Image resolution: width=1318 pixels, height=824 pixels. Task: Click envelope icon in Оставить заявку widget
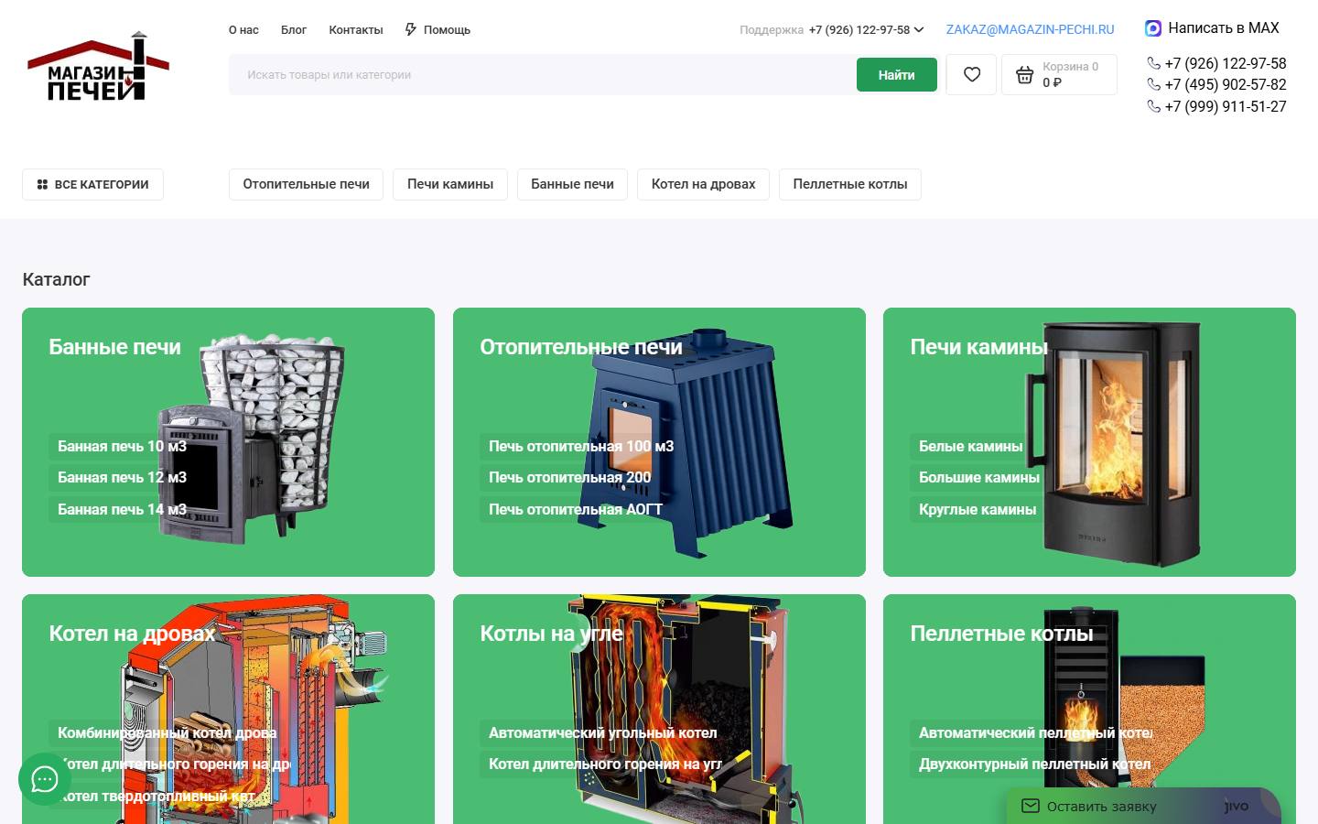[x=1031, y=807]
